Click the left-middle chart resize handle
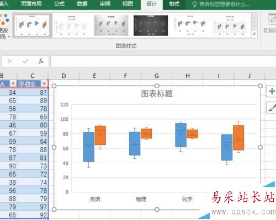 [x=54, y=147]
